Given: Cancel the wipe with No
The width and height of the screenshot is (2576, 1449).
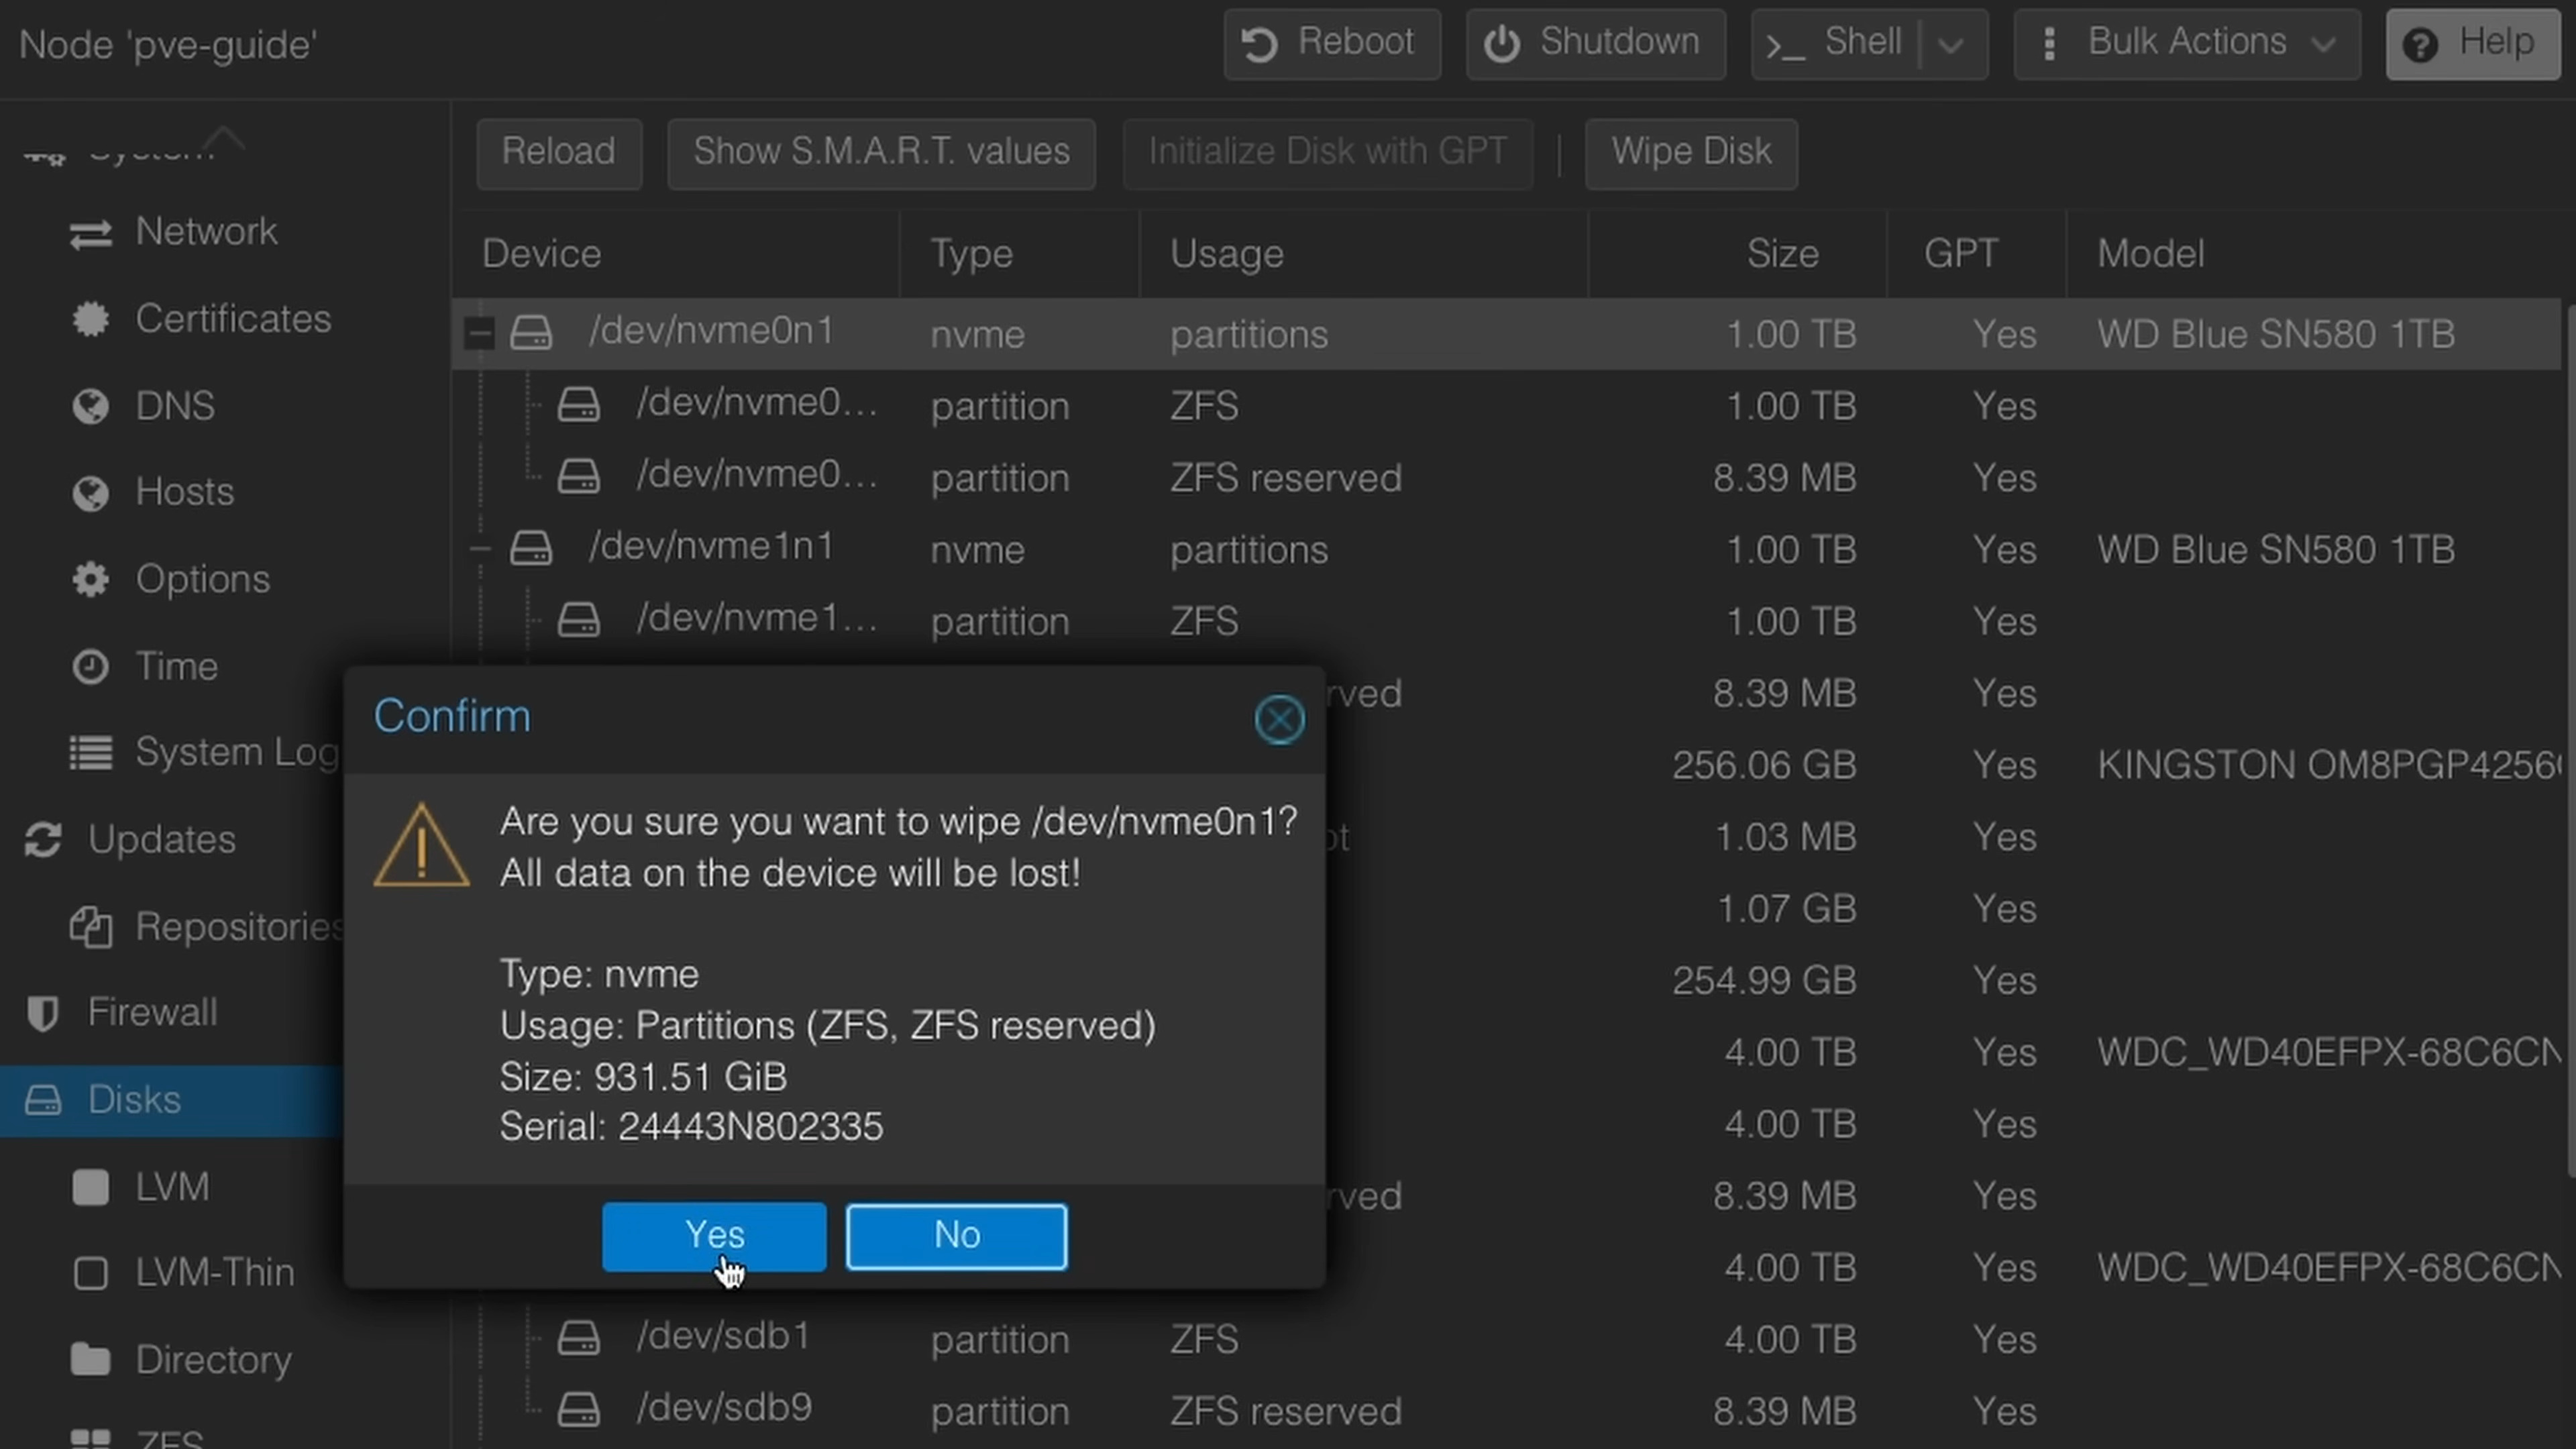Looking at the screenshot, I should pyautogui.click(x=955, y=1236).
